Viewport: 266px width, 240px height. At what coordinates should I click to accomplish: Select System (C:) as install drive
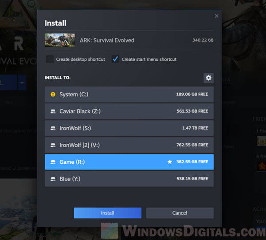pyautogui.click(x=129, y=94)
